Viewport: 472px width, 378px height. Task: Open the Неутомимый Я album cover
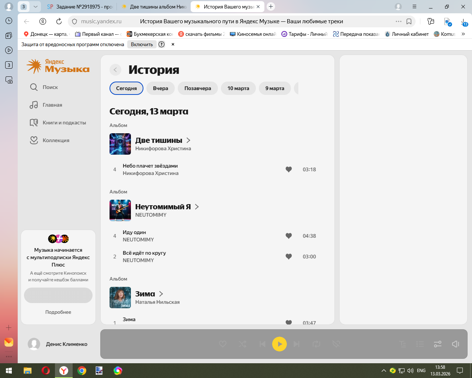pos(120,210)
